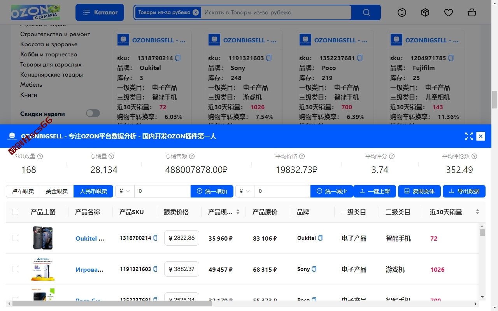Open Строительство и ремонт category
The height and width of the screenshot is (311, 498).
pos(55,34)
